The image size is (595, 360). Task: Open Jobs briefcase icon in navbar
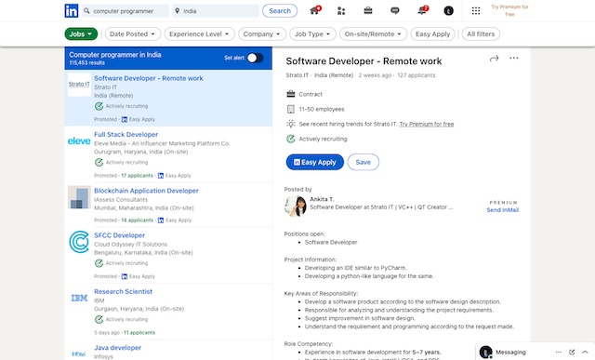coord(368,10)
